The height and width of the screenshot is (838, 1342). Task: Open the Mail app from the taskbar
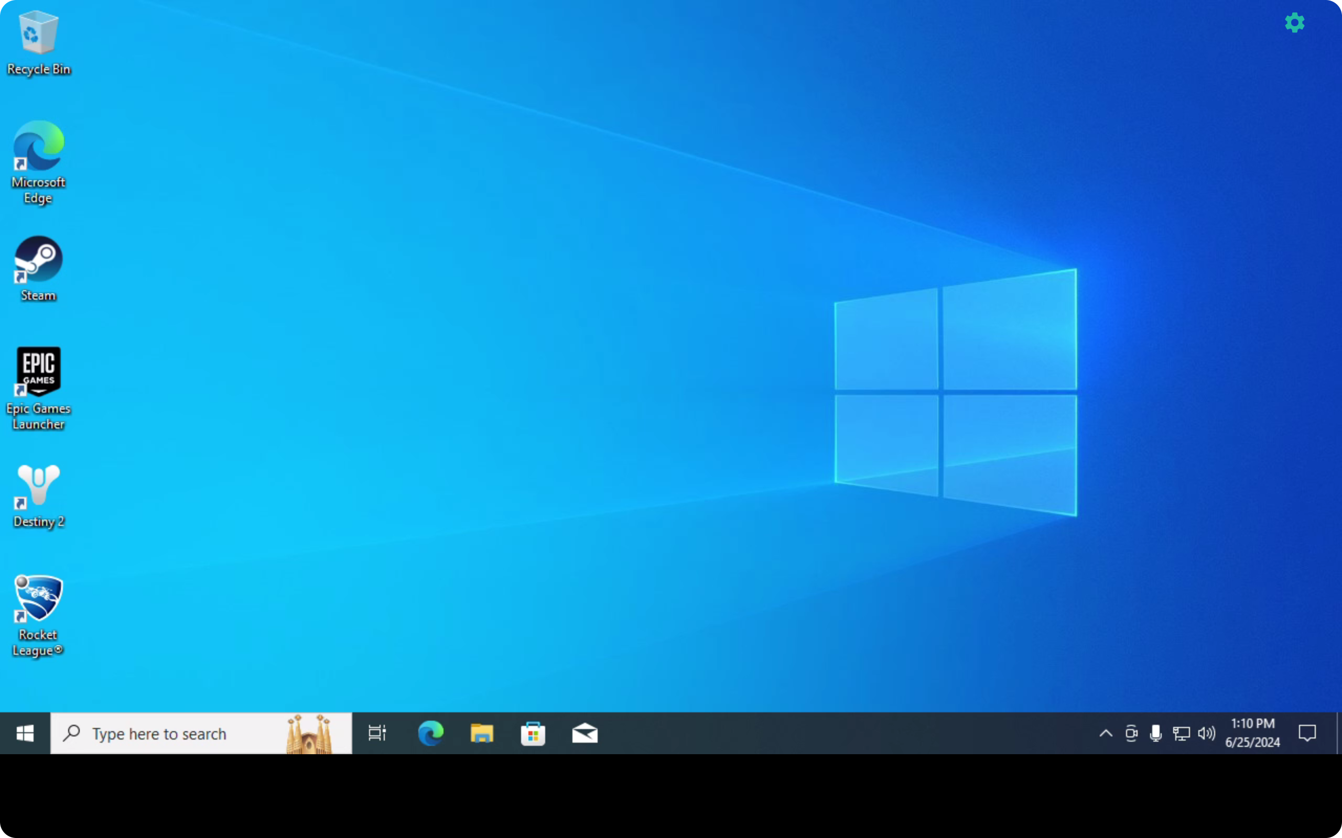(x=585, y=733)
